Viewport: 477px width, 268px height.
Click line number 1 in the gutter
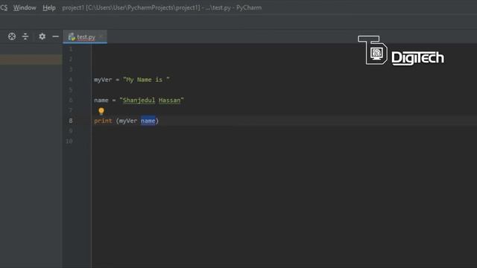[x=71, y=49]
